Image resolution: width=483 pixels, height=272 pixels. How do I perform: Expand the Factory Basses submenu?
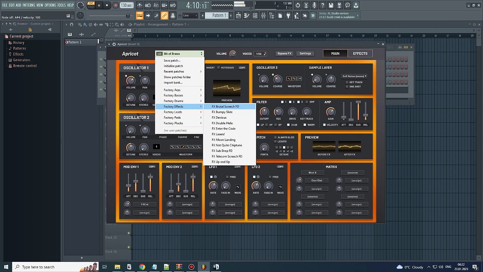(x=180, y=96)
